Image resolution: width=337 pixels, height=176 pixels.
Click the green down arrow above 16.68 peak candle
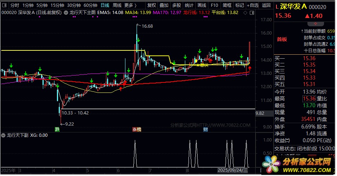(139, 40)
